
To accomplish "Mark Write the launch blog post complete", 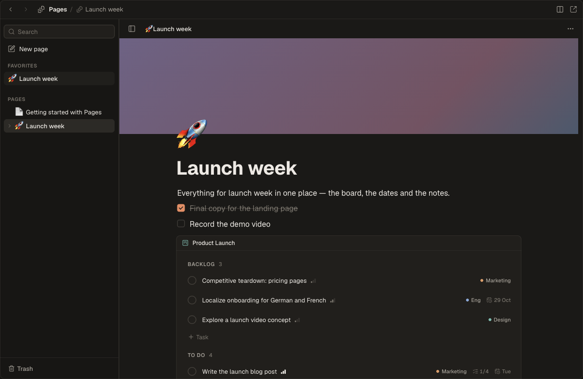I will [x=192, y=371].
